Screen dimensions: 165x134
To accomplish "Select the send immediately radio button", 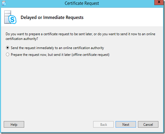I will pyautogui.click(x=8, y=48).
